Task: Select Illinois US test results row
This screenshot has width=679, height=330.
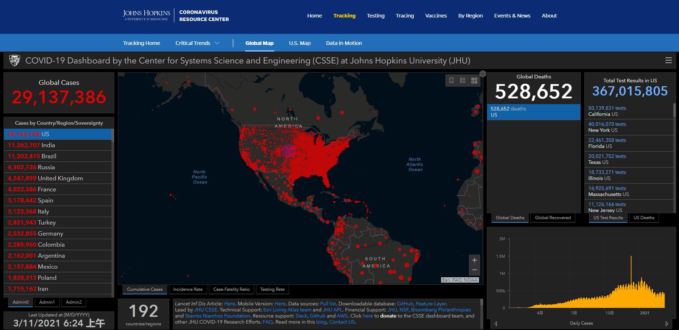Action: pyautogui.click(x=629, y=175)
